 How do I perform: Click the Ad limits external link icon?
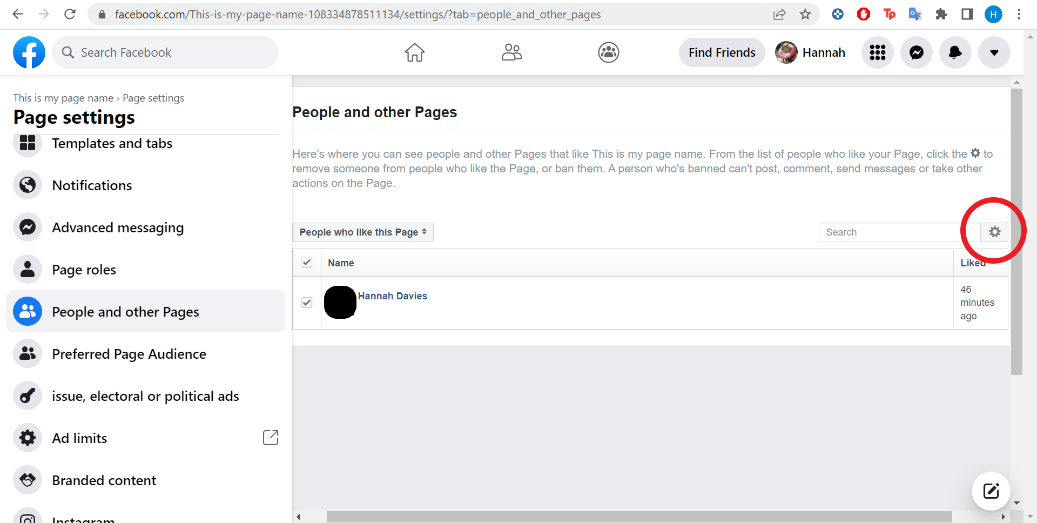(271, 438)
